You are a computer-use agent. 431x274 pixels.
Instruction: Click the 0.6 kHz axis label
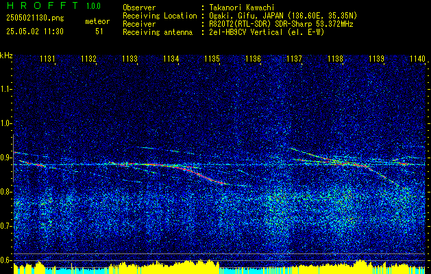pyautogui.click(x=5, y=260)
